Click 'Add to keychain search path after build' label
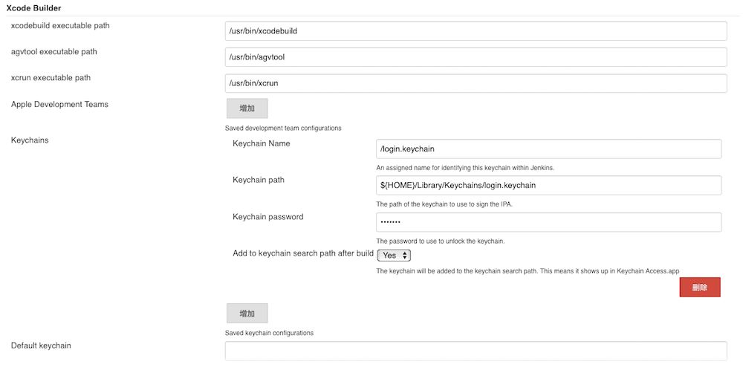The height and width of the screenshot is (370, 743). (x=302, y=253)
